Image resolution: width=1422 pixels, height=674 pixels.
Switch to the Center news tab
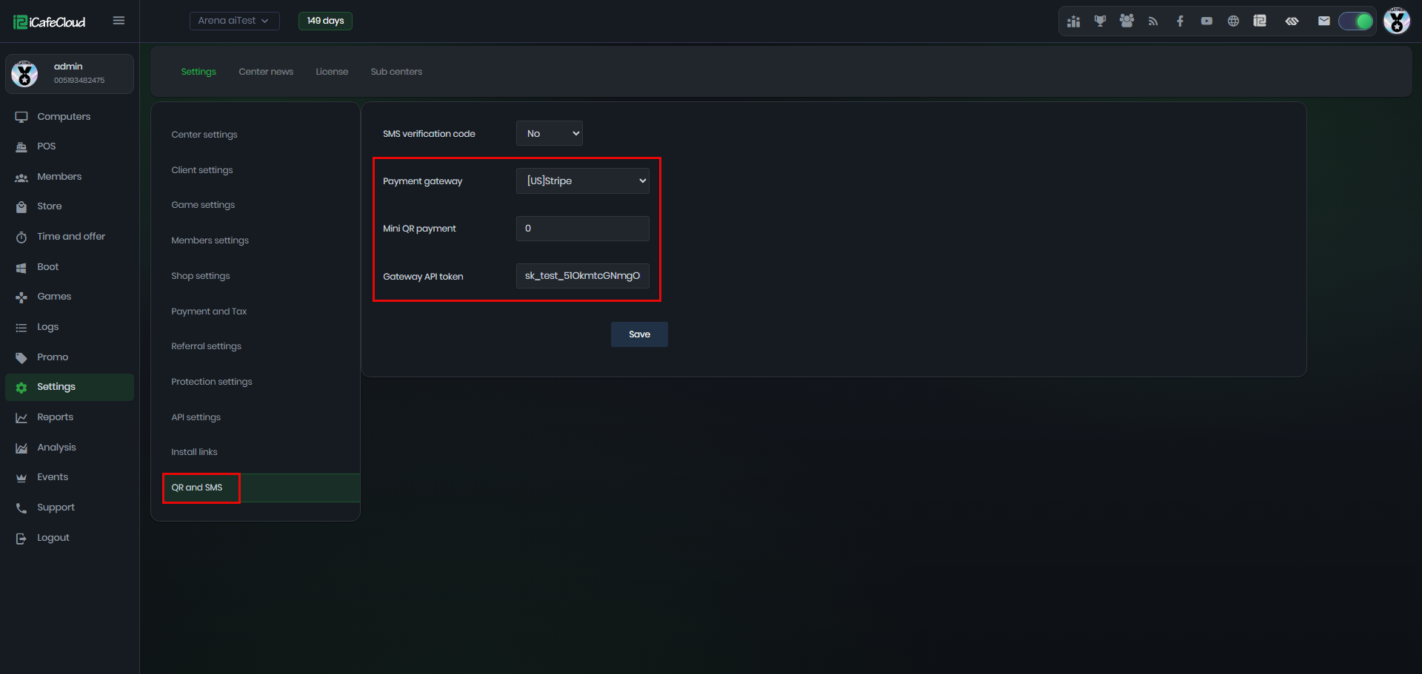point(266,72)
